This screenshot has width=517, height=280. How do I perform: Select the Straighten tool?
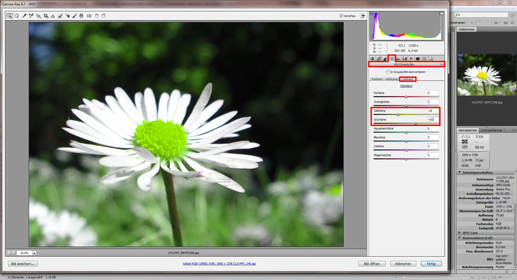click(x=53, y=16)
